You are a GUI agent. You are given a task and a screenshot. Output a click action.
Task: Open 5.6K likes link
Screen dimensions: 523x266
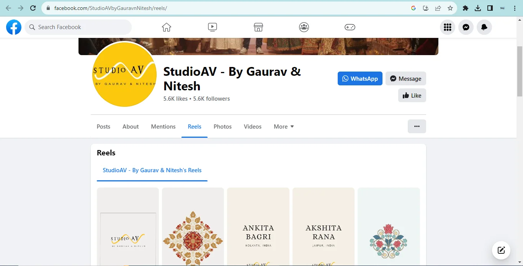coord(175,99)
